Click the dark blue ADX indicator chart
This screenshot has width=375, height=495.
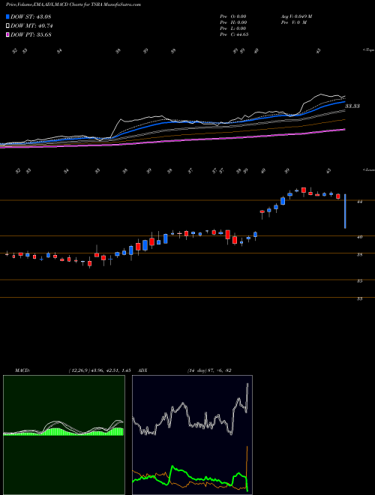pyautogui.click(x=192, y=435)
